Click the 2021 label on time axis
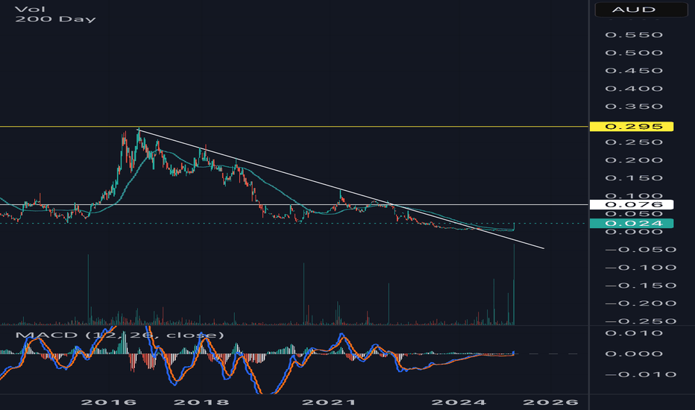Image resolution: width=695 pixels, height=410 pixels. pyautogui.click(x=328, y=403)
